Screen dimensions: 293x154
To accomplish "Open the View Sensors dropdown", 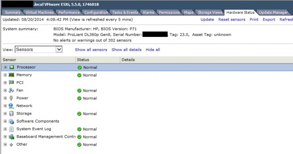I will coord(39,49).
